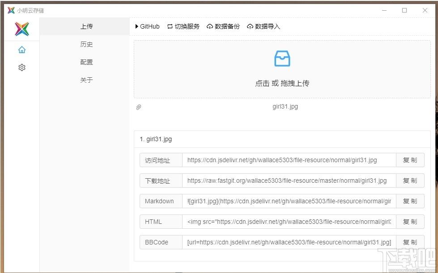
Task: Close the 小明云存储 window
Action: pos(425,11)
